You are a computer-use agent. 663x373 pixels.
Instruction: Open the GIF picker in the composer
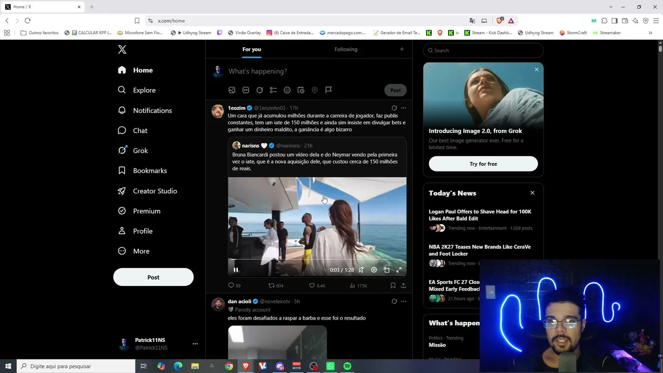tap(246, 90)
